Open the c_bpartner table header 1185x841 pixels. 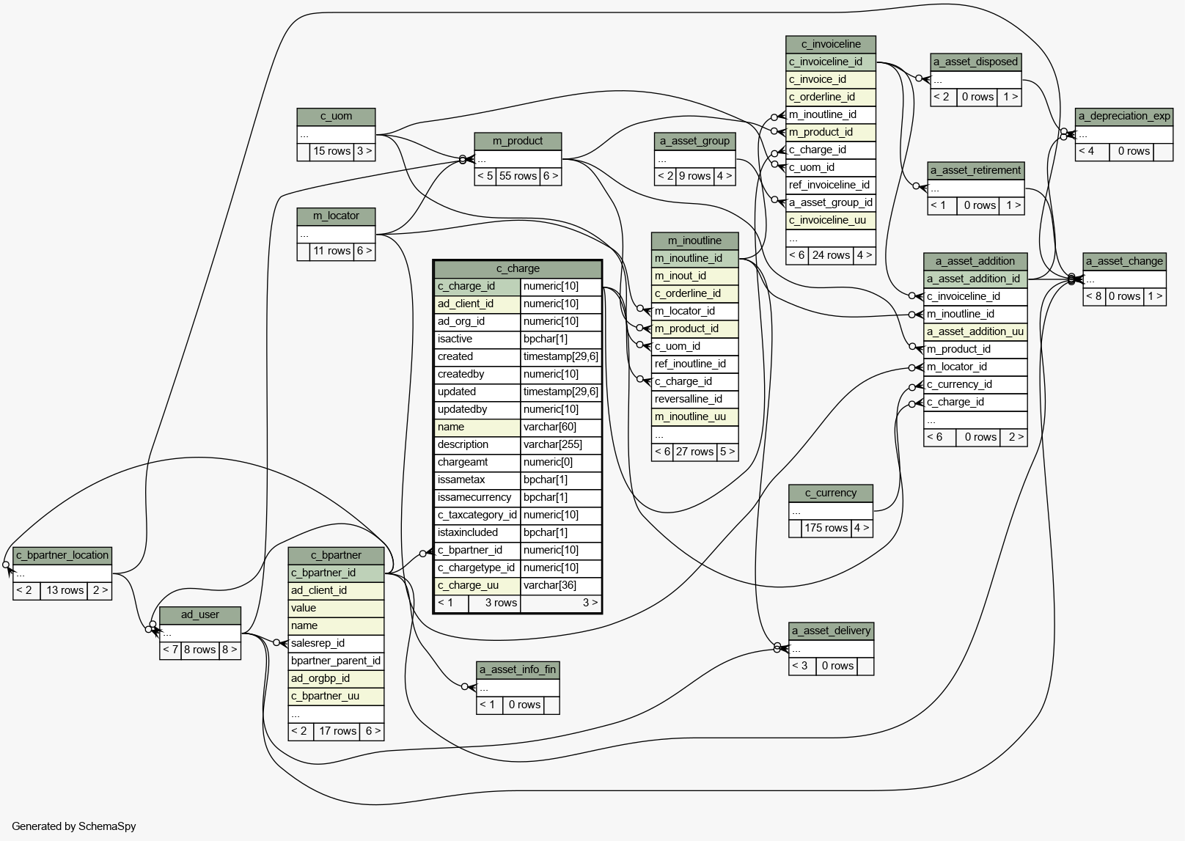tap(336, 555)
